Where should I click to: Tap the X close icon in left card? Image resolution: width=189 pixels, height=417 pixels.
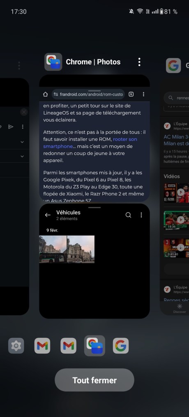coord(24,112)
